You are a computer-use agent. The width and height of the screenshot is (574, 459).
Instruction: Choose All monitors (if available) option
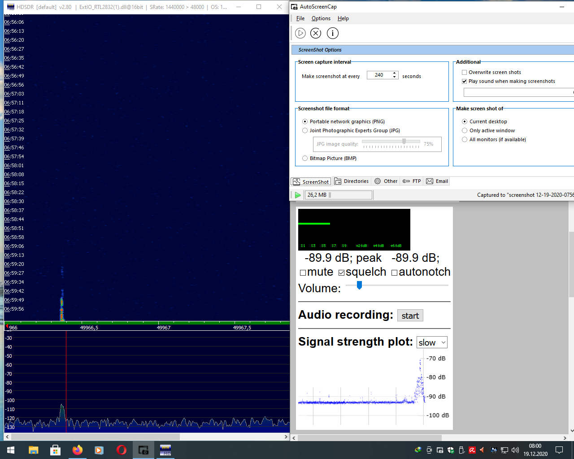point(465,139)
